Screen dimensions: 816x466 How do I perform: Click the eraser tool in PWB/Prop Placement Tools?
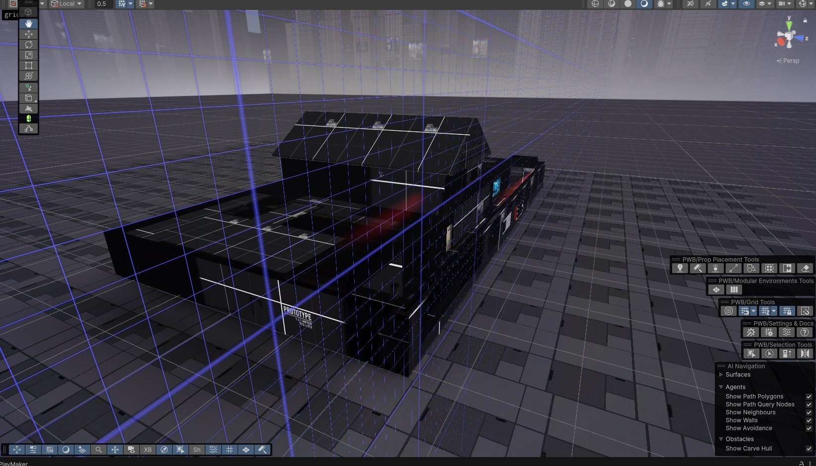point(805,268)
